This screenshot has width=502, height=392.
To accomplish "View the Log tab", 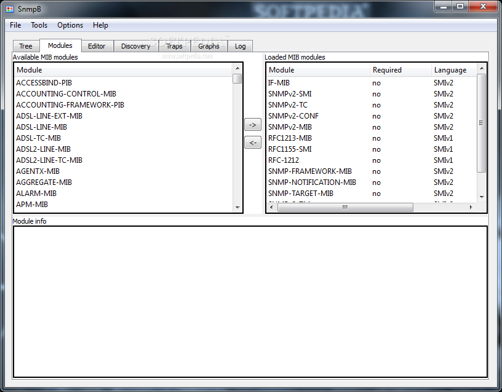I will click(x=240, y=46).
